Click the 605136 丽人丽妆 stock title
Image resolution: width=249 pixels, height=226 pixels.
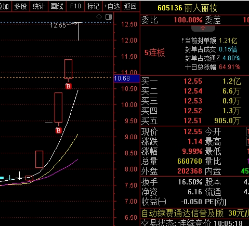coord(188,8)
